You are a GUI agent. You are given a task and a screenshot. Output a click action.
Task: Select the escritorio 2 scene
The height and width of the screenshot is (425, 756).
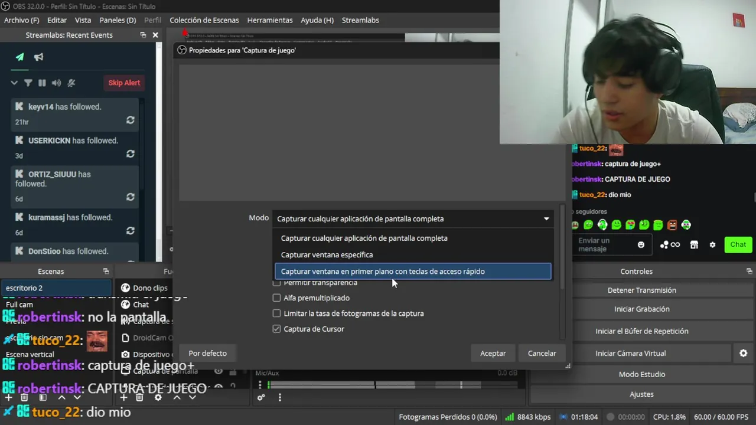56,288
